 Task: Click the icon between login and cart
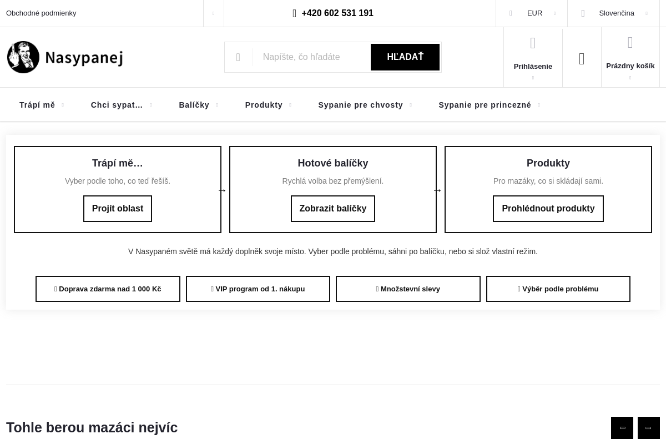pyautogui.click(x=582, y=59)
